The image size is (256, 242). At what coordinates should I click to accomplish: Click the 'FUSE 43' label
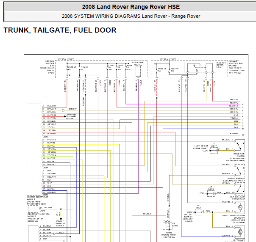(x=84, y=67)
